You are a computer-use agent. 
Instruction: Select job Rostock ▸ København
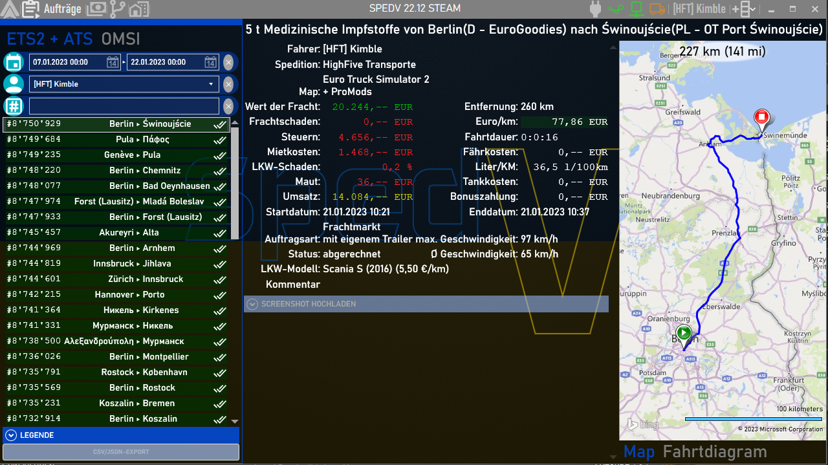[x=116, y=373]
